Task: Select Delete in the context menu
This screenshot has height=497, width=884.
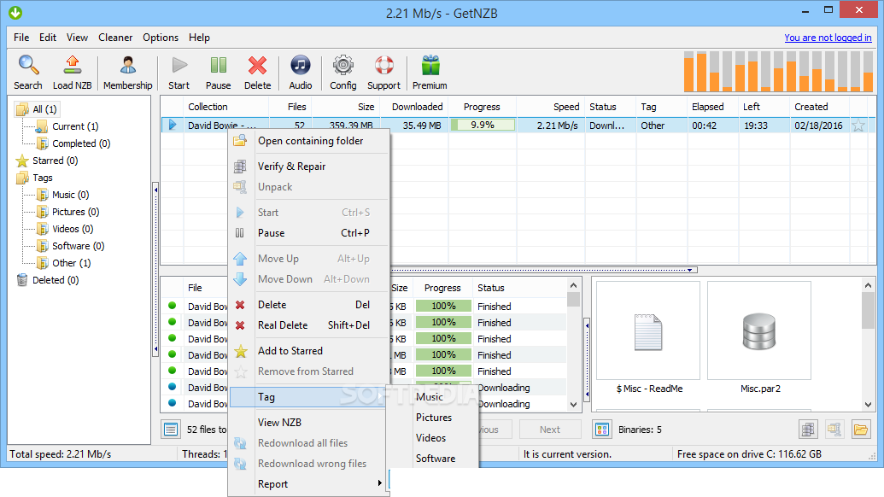Action: pyautogui.click(x=310, y=304)
